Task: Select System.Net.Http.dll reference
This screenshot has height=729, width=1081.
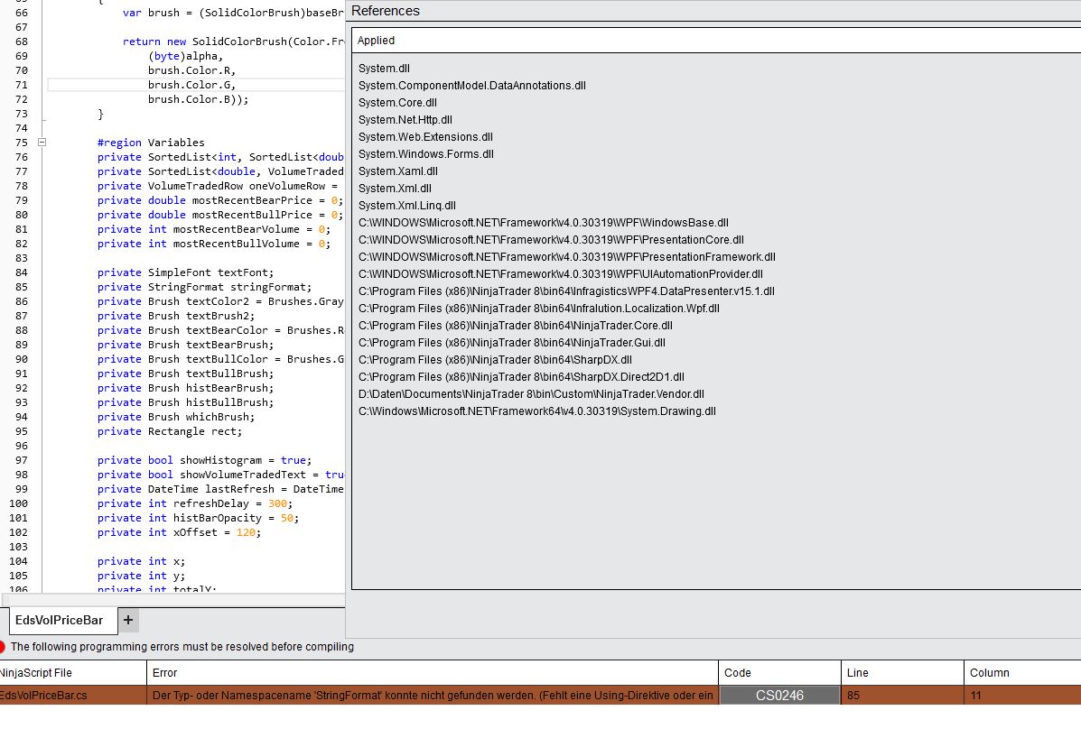Action: (x=405, y=120)
